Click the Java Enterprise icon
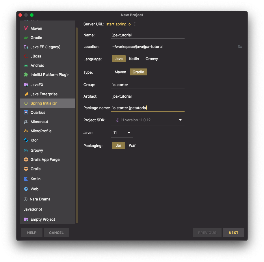Viewport: 264px width, 262px height. 26,94
